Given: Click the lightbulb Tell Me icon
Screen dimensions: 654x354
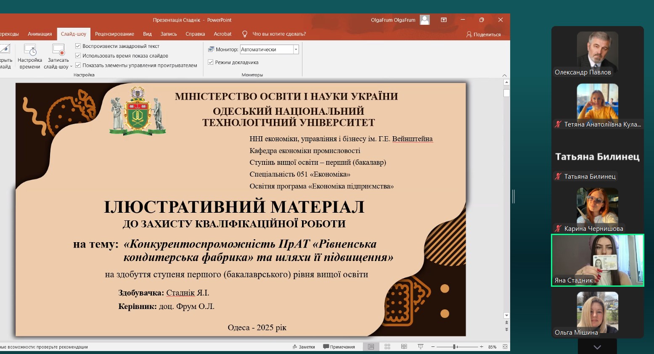Looking at the screenshot, I should (x=245, y=34).
